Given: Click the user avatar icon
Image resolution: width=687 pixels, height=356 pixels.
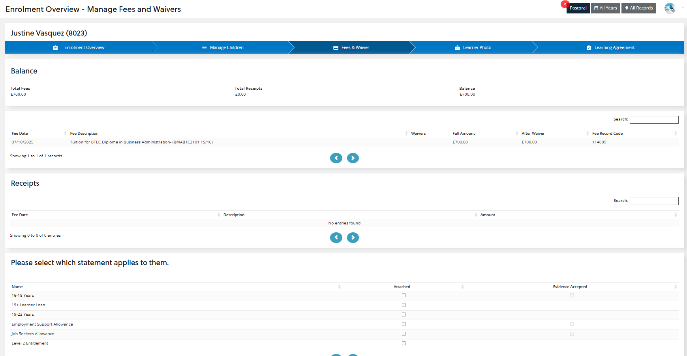Looking at the screenshot, I should pos(670,8).
